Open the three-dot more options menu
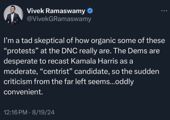Viewport: 170px width, 120px height. click(164, 11)
